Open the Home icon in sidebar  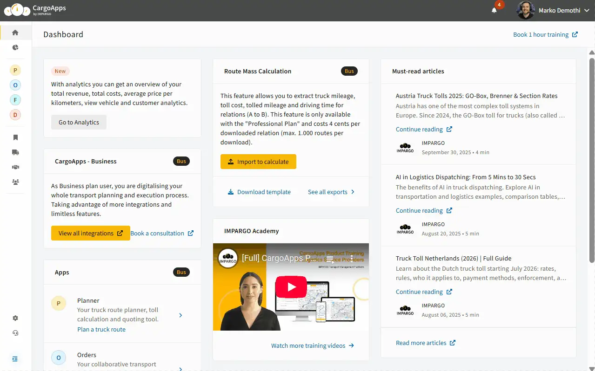click(15, 33)
